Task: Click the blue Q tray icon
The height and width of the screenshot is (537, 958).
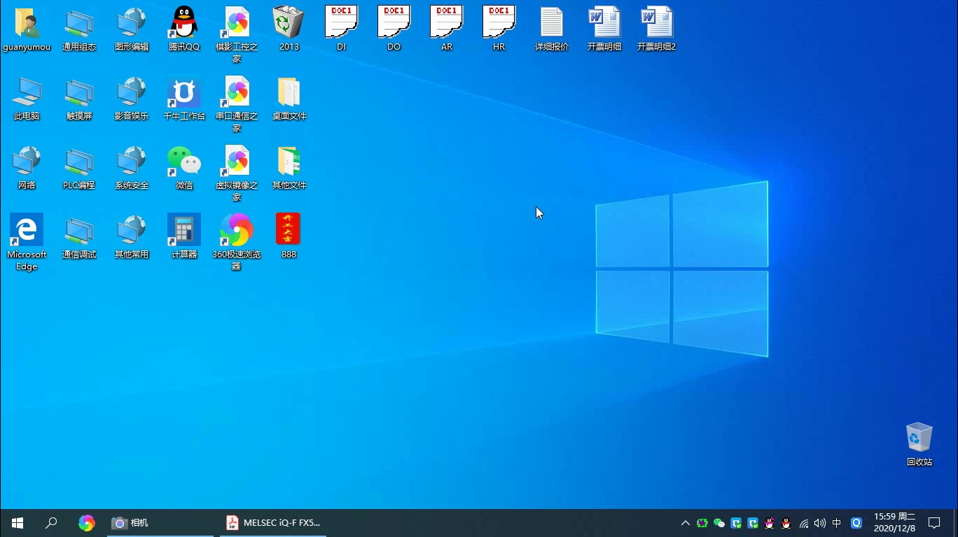Action: coord(856,523)
